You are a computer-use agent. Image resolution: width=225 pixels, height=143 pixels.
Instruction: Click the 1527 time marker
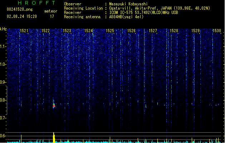point(153,31)
